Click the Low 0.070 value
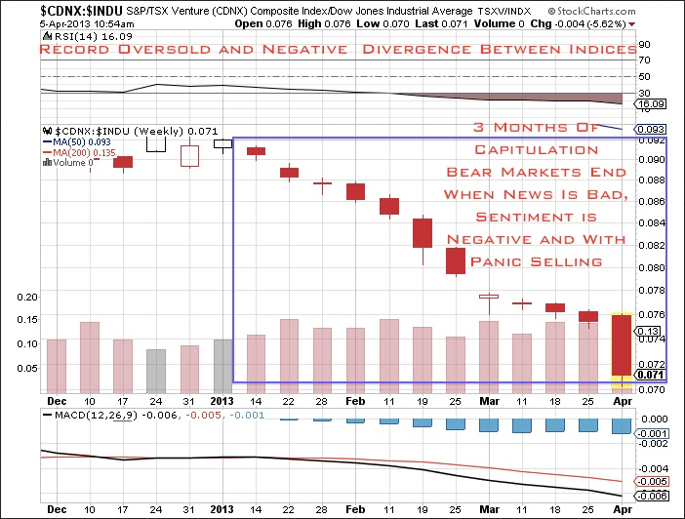The width and height of the screenshot is (685, 519). point(383,24)
